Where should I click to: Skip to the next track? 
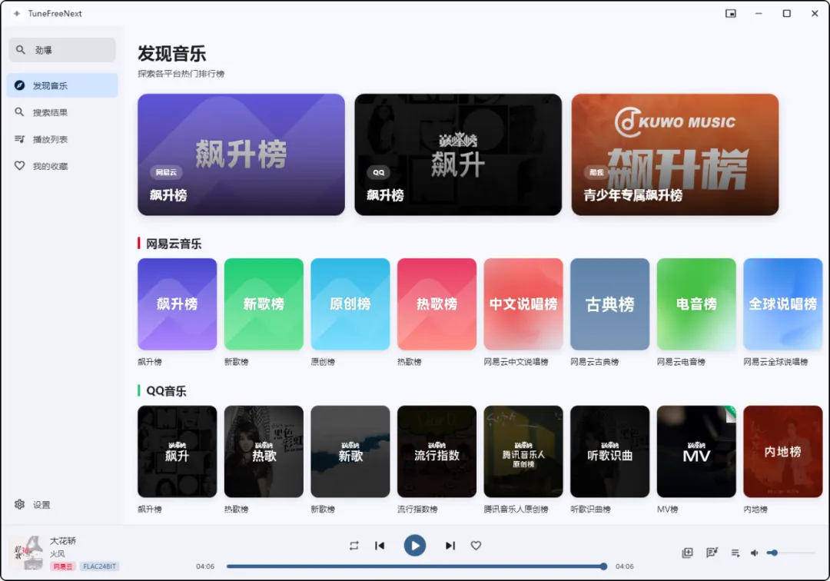pos(450,546)
